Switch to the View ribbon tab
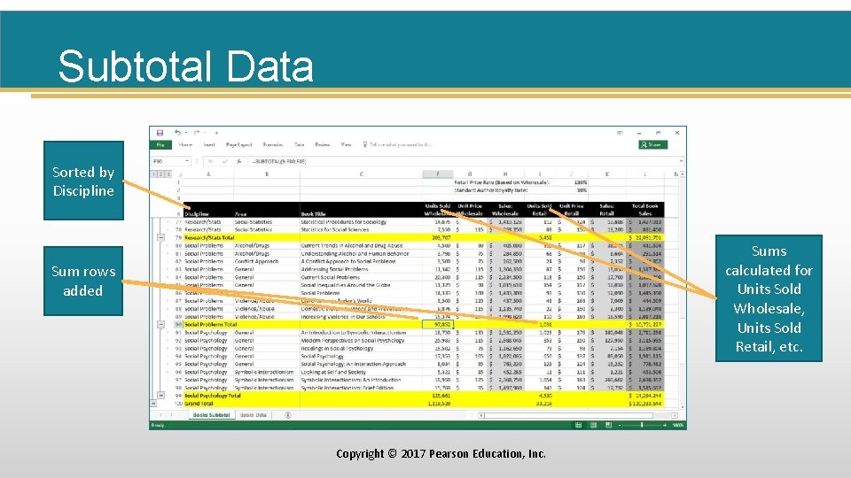Image resolution: width=851 pixels, height=478 pixels. point(346,144)
